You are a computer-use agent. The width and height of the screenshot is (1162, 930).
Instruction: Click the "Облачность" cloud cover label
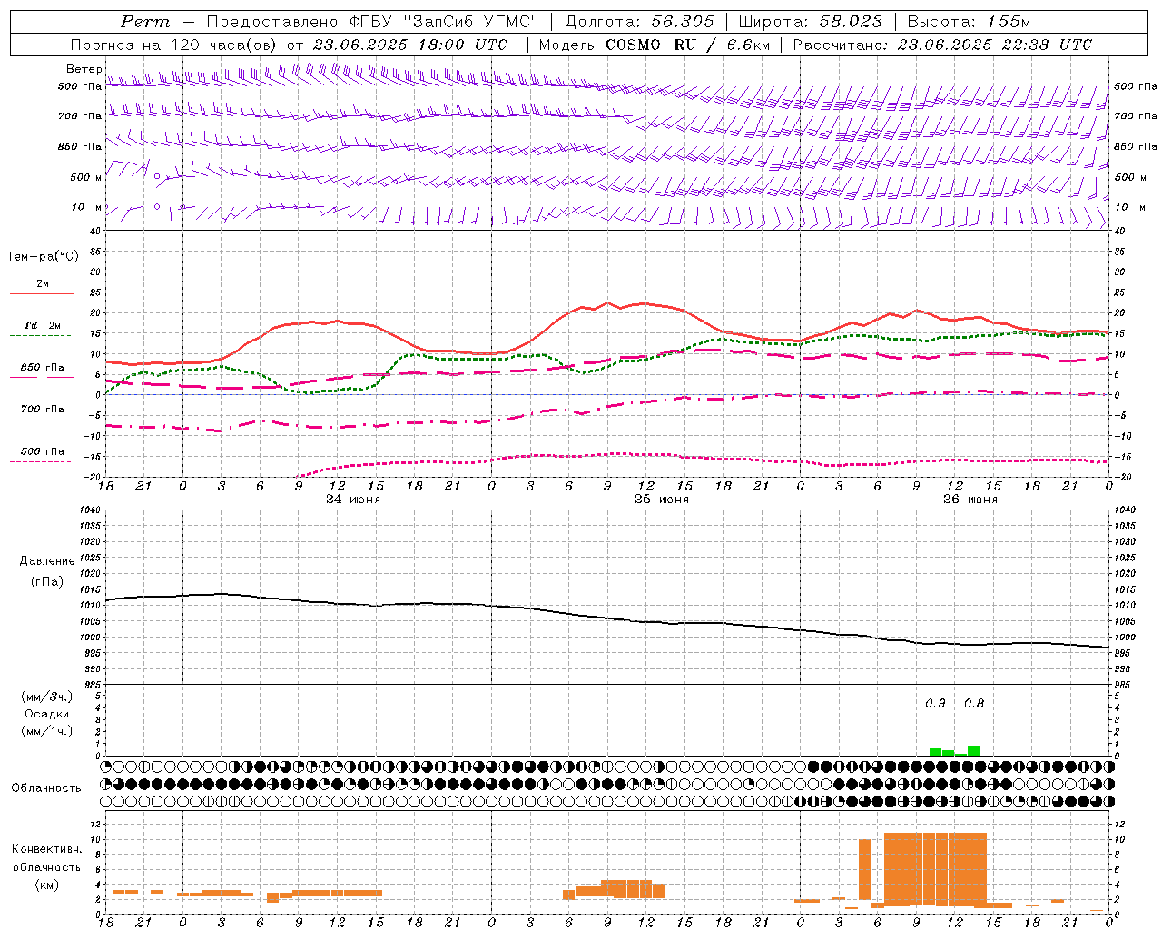pyautogui.click(x=46, y=788)
